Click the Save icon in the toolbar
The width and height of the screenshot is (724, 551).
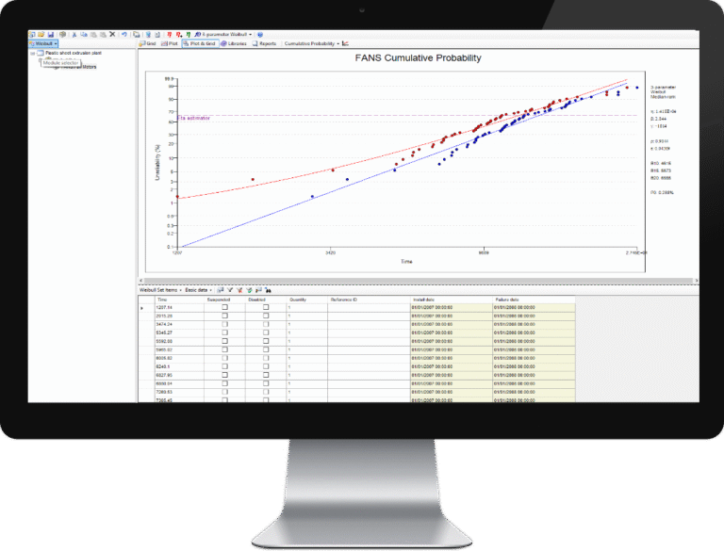[x=47, y=34]
